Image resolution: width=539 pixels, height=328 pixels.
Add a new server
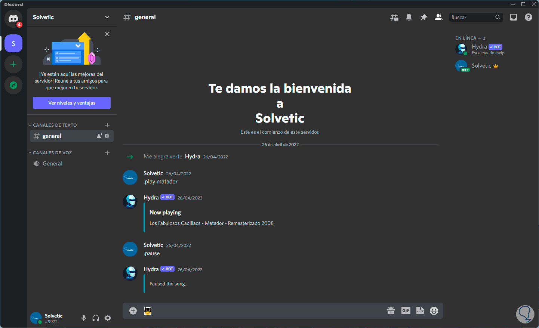(13, 64)
